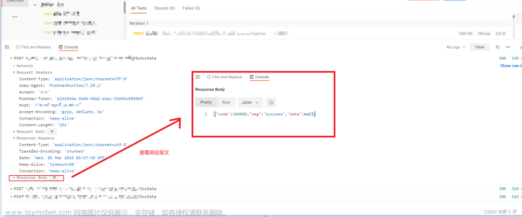Collapse the Request Headers section
The width and height of the screenshot is (522, 217).
coord(14,73)
